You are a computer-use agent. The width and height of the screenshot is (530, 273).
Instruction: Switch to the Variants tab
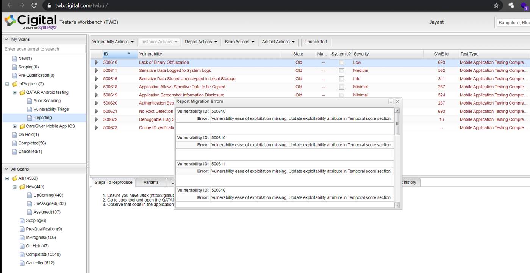tap(151, 182)
